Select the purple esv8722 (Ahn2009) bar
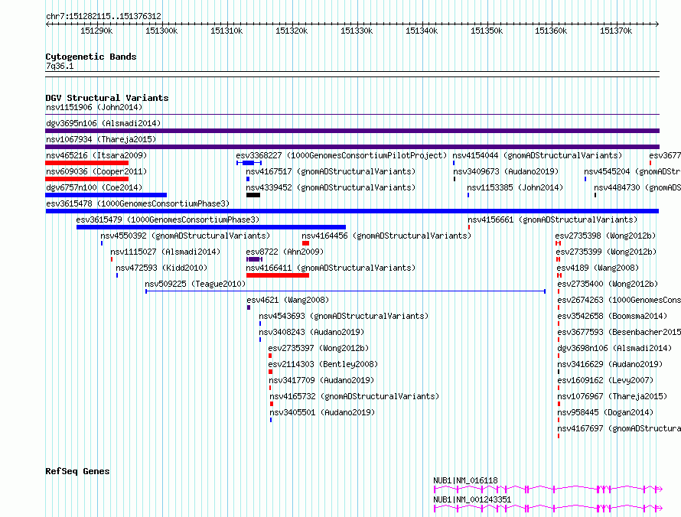The width and height of the screenshot is (681, 517). 254,259
